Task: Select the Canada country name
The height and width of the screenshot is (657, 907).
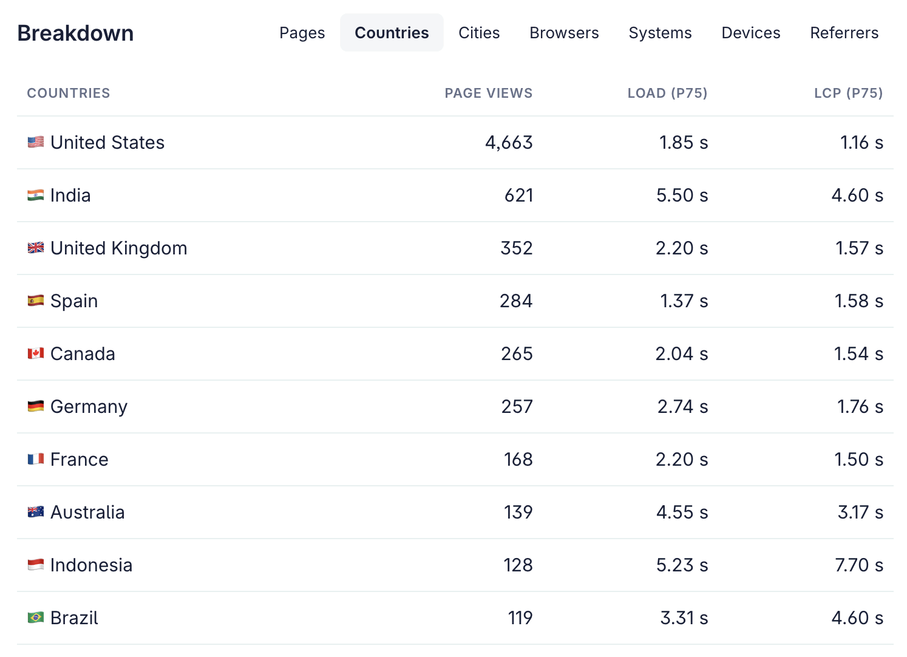Action: click(x=83, y=353)
